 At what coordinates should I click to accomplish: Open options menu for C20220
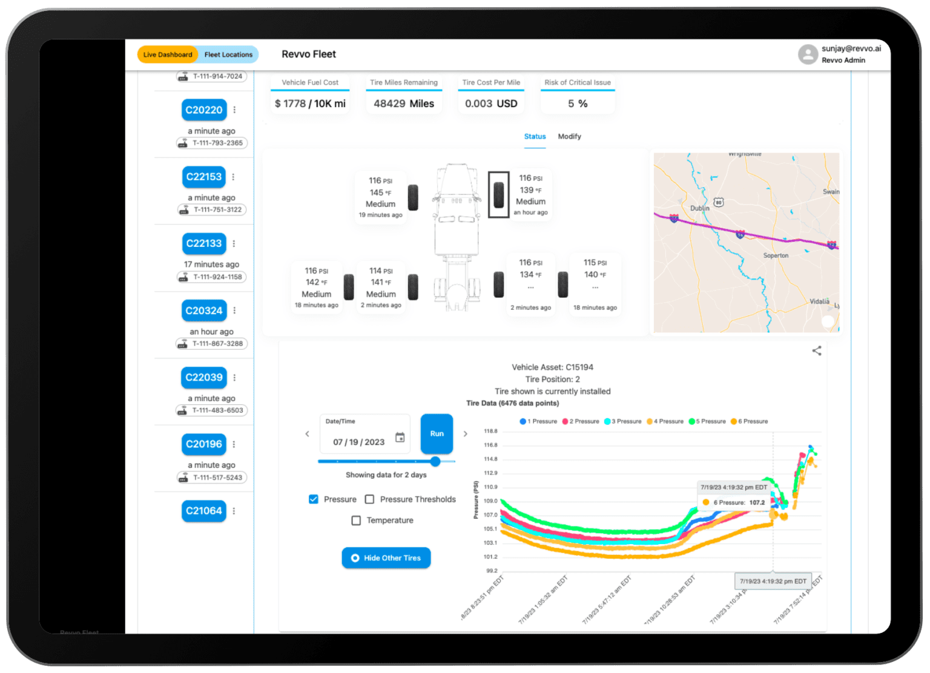point(234,110)
